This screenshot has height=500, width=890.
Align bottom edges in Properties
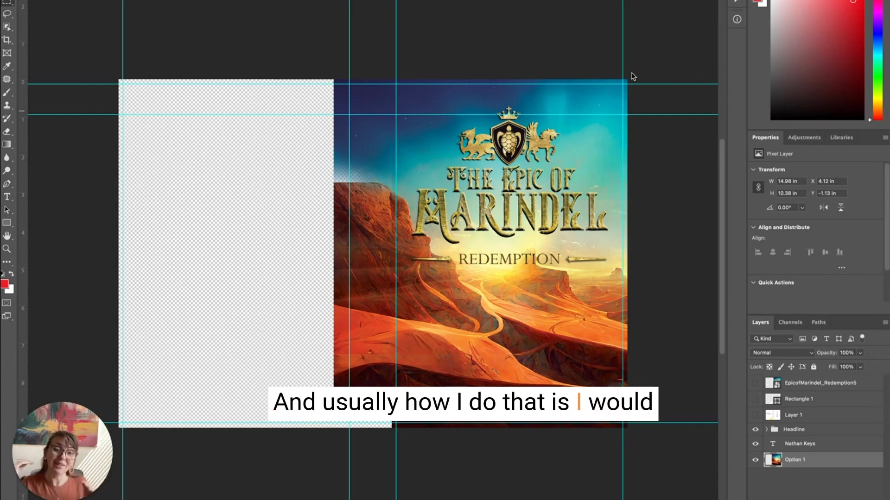840,252
